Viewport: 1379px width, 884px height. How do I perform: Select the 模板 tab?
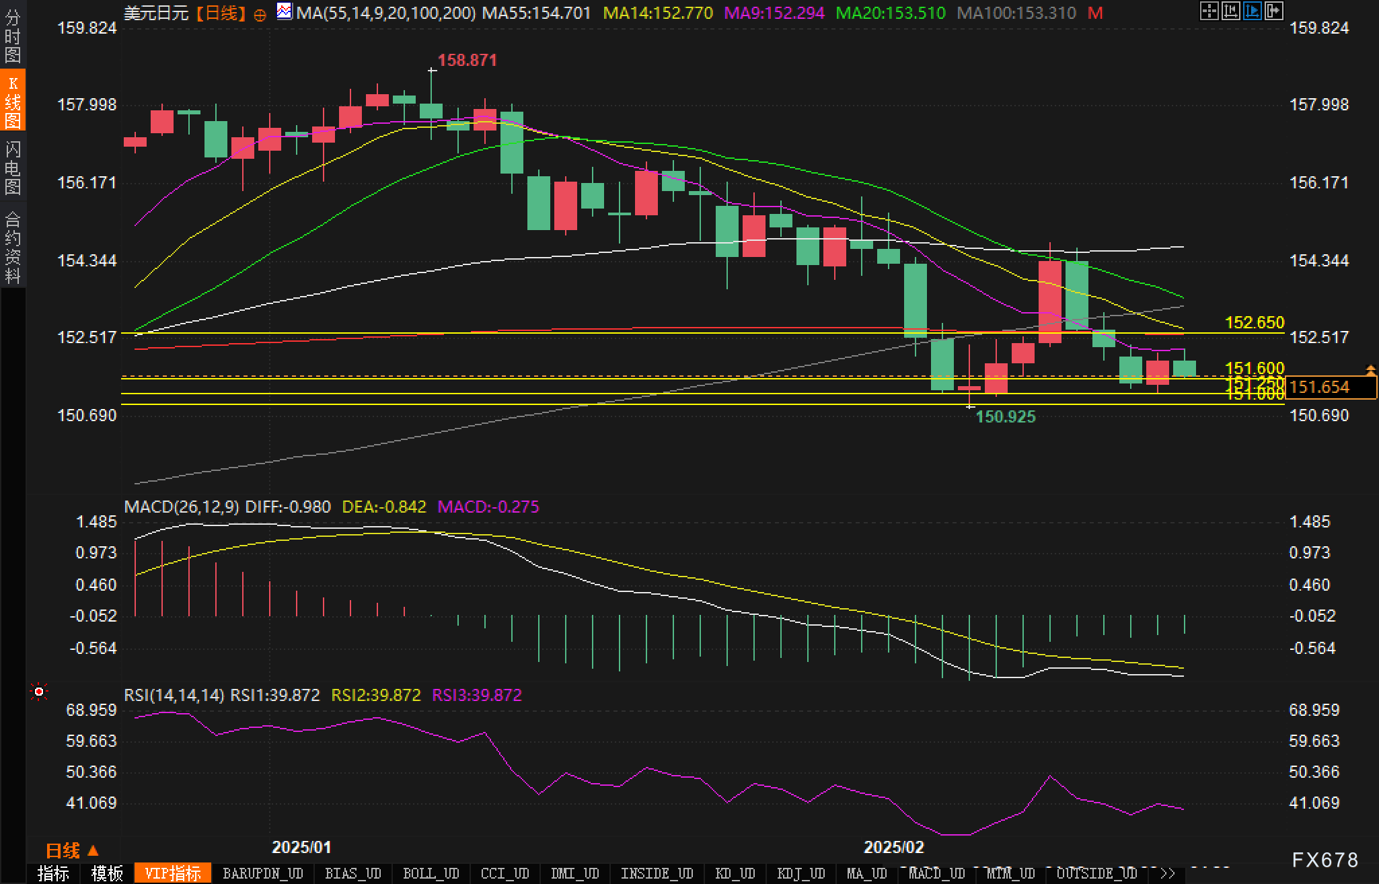click(x=107, y=873)
